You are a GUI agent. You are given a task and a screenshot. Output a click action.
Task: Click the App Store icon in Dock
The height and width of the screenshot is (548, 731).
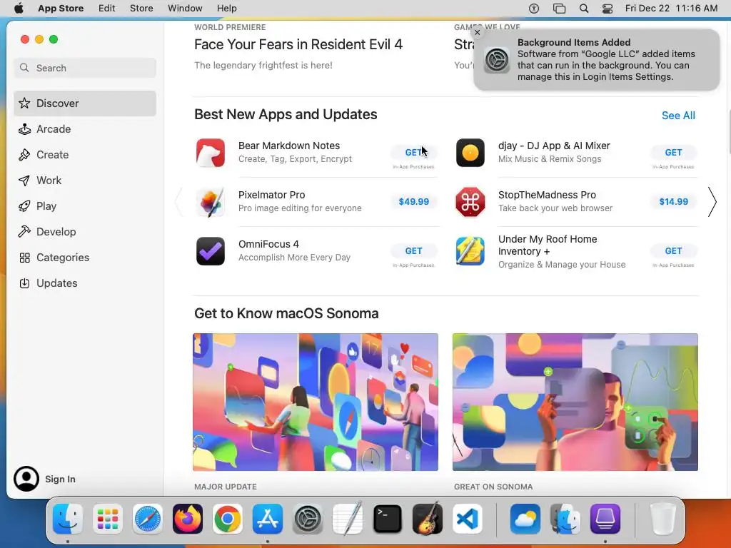(x=268, y=519)
